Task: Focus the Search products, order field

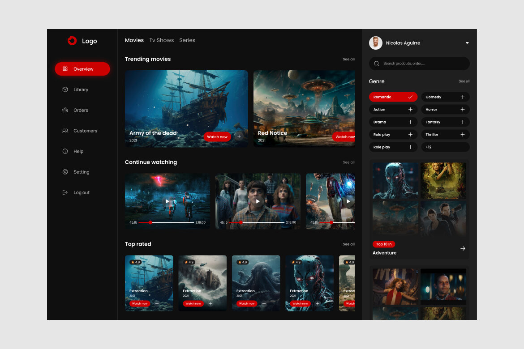Action: pos(419,64)
